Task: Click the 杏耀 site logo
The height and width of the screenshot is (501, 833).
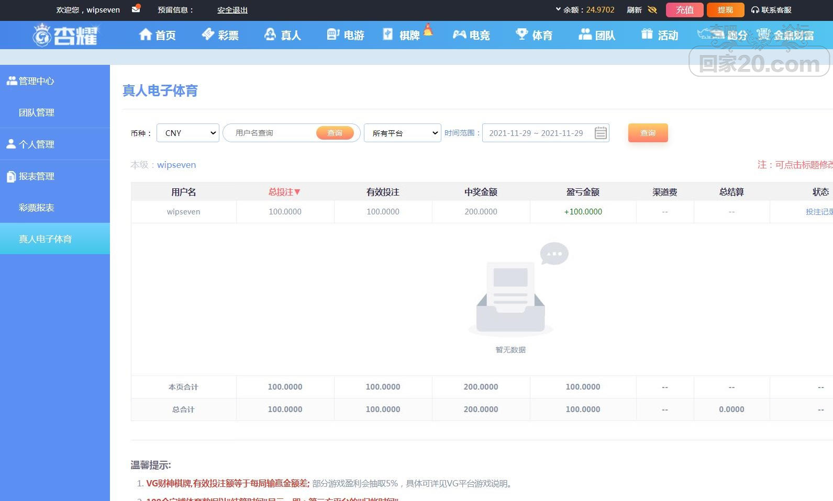Action: (x=65, y=35)
